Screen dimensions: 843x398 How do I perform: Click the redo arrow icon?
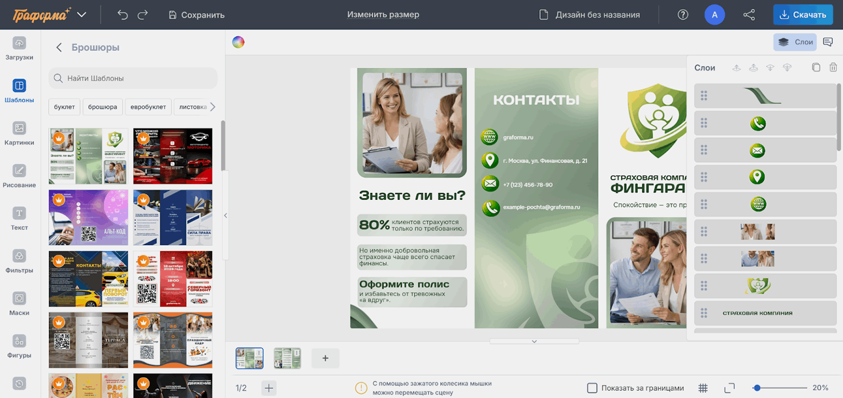(x=142, y=15)
